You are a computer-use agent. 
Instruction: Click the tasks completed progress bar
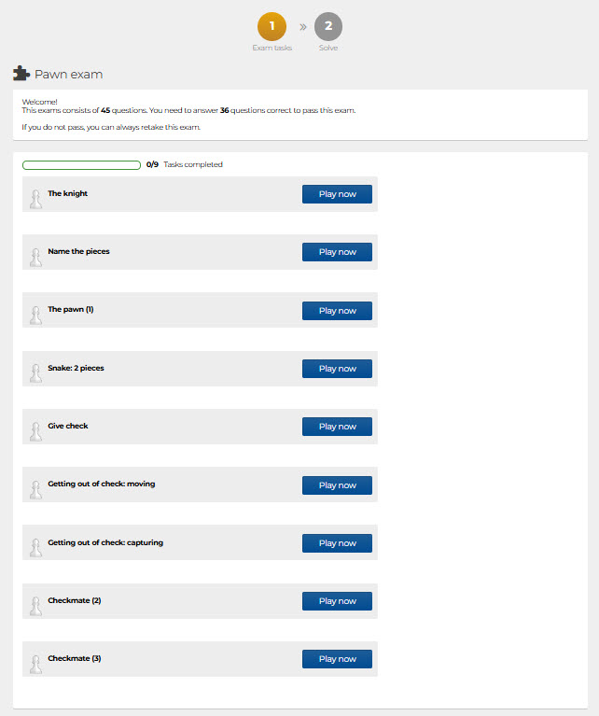pos(81,164)
